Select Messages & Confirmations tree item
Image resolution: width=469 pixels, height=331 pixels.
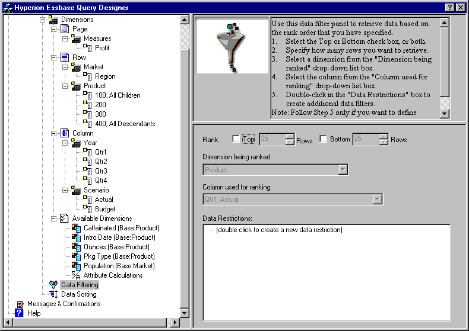coord(64,304)
